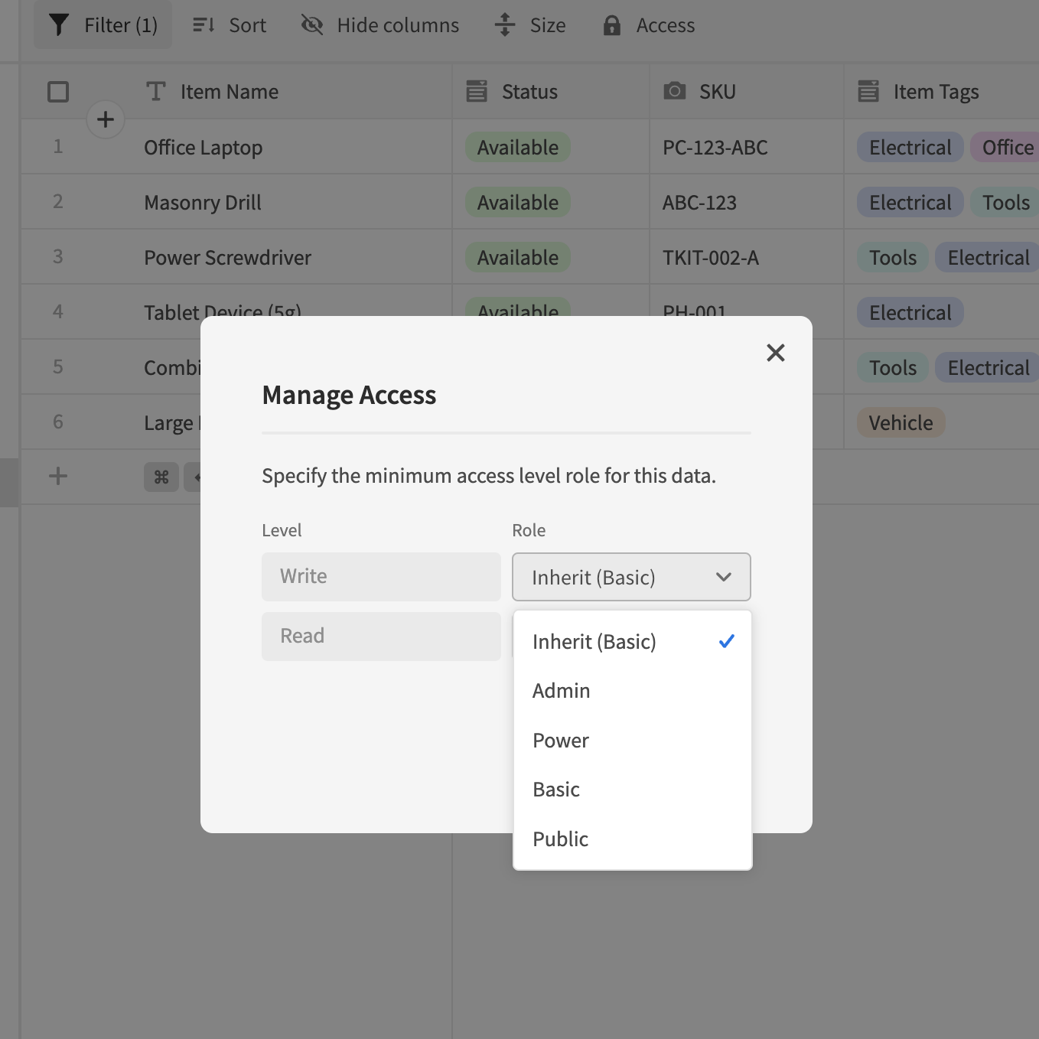Select Basic role in dropdown list
The image size is (1039, 1039).
point(556,790)
